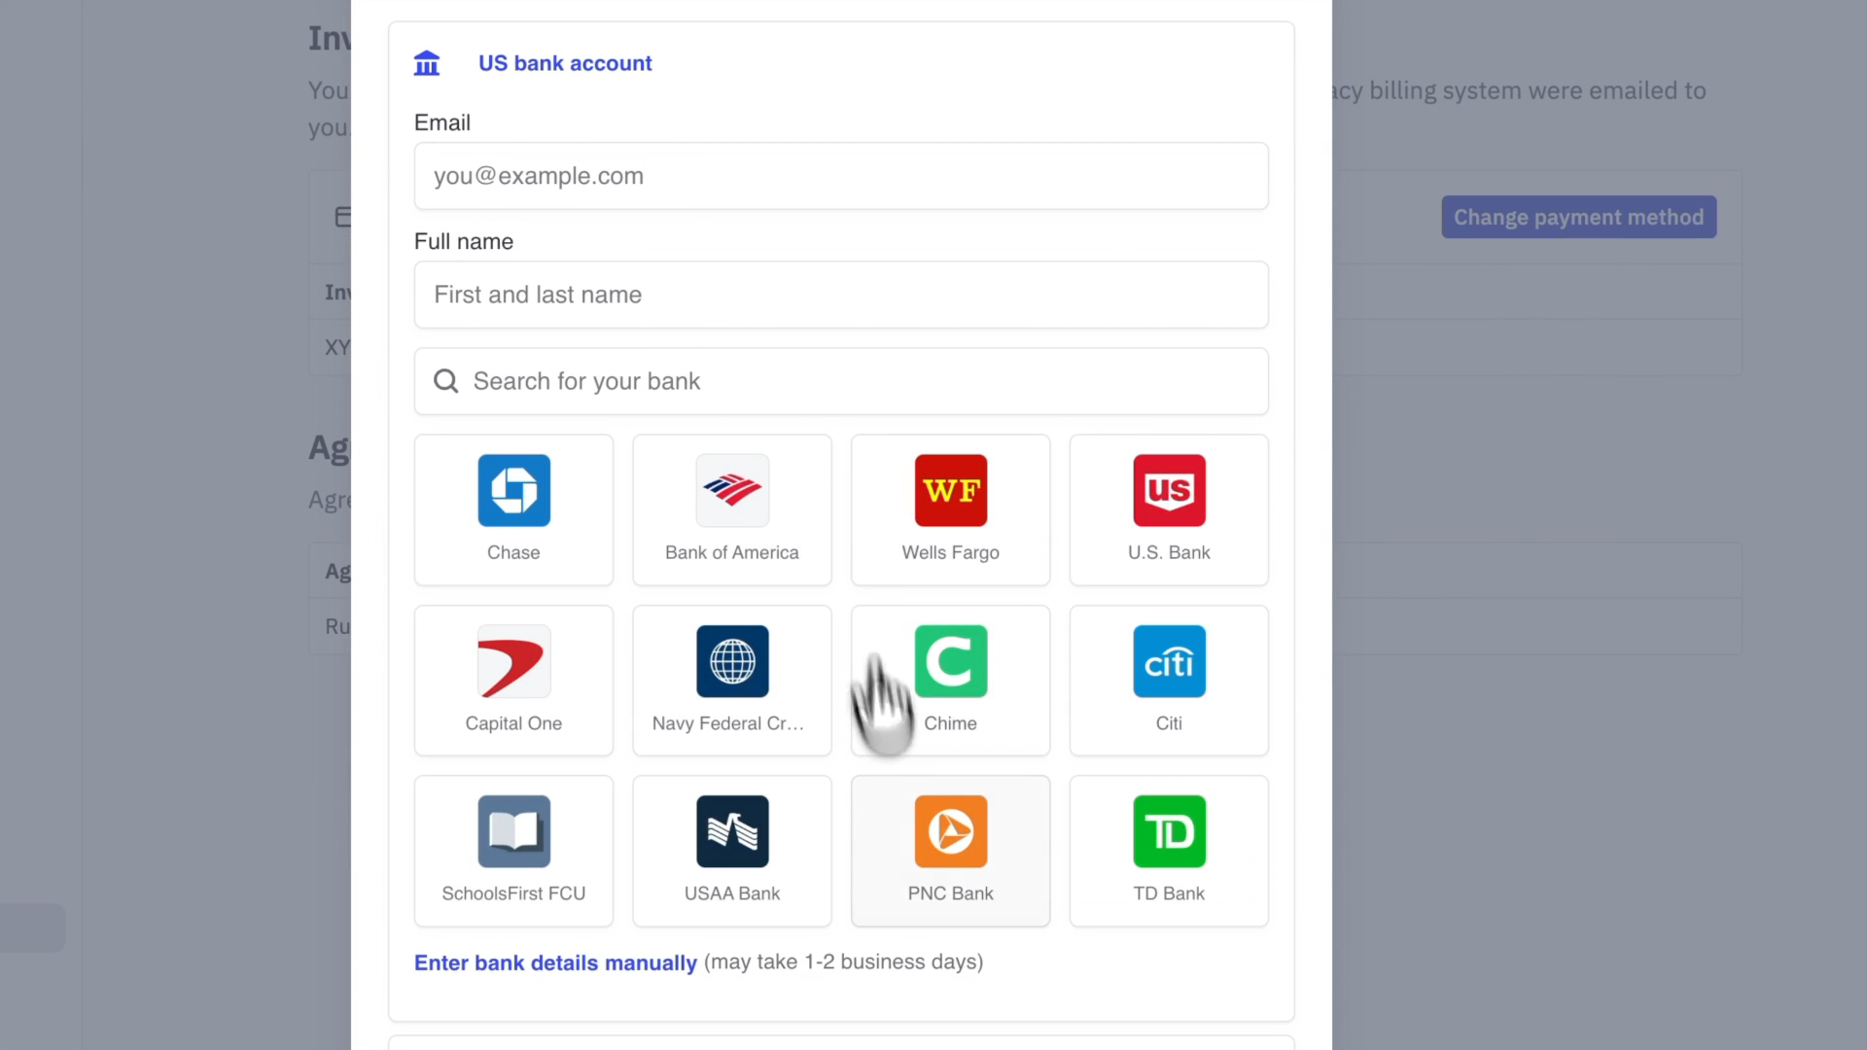The height and width of the screenshot is (1050, 1867).
Task: Click the USAA Bank label
Action: 732,893
